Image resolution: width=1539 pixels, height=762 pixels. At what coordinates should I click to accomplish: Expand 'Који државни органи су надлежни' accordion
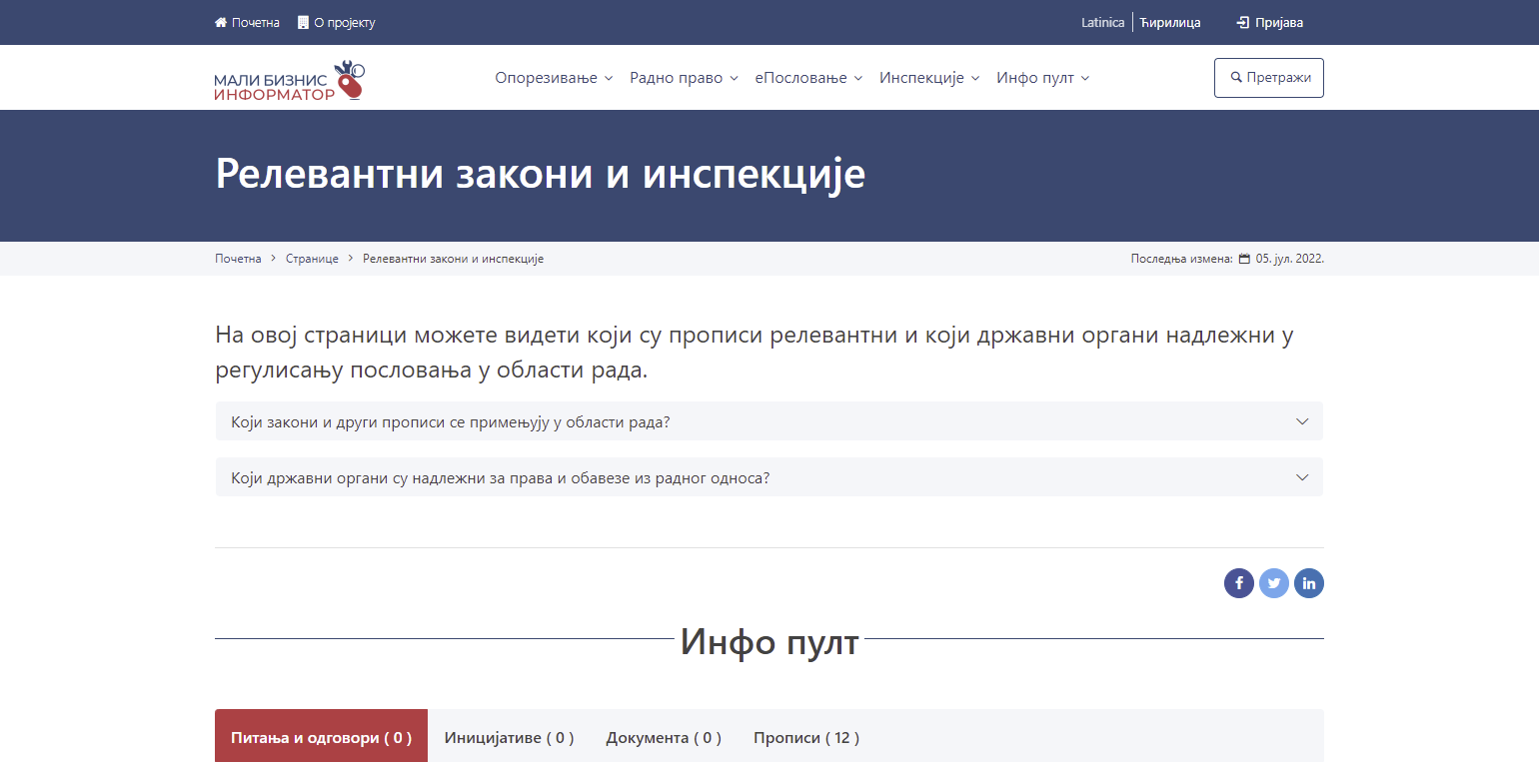pyautogui.click(x=769, y=477)
